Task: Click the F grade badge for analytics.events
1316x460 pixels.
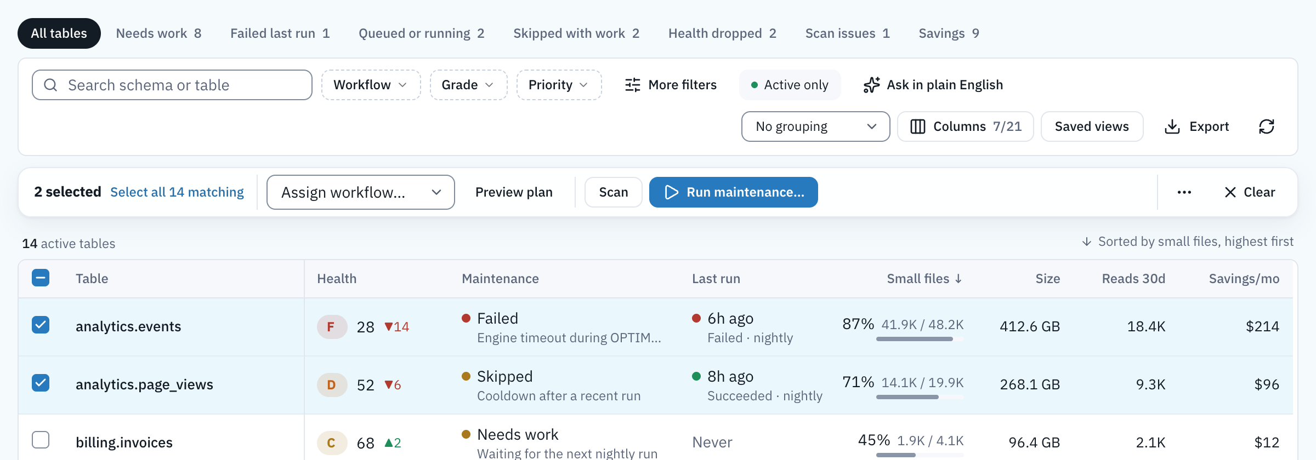Action: point(331,327)
